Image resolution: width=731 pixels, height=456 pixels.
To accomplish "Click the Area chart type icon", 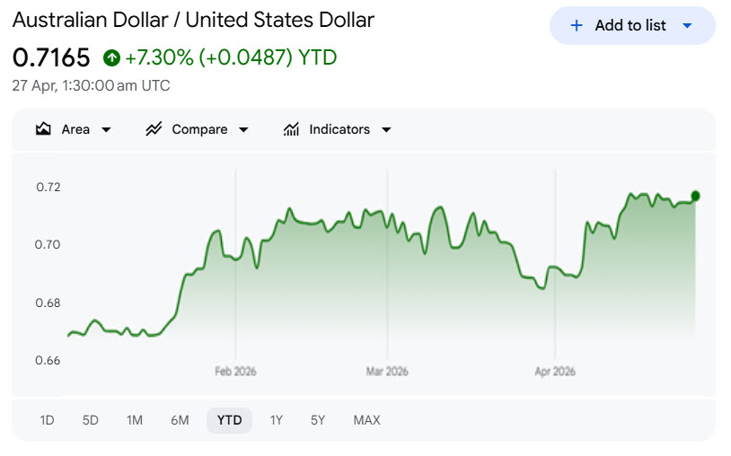I will point(43,129).
